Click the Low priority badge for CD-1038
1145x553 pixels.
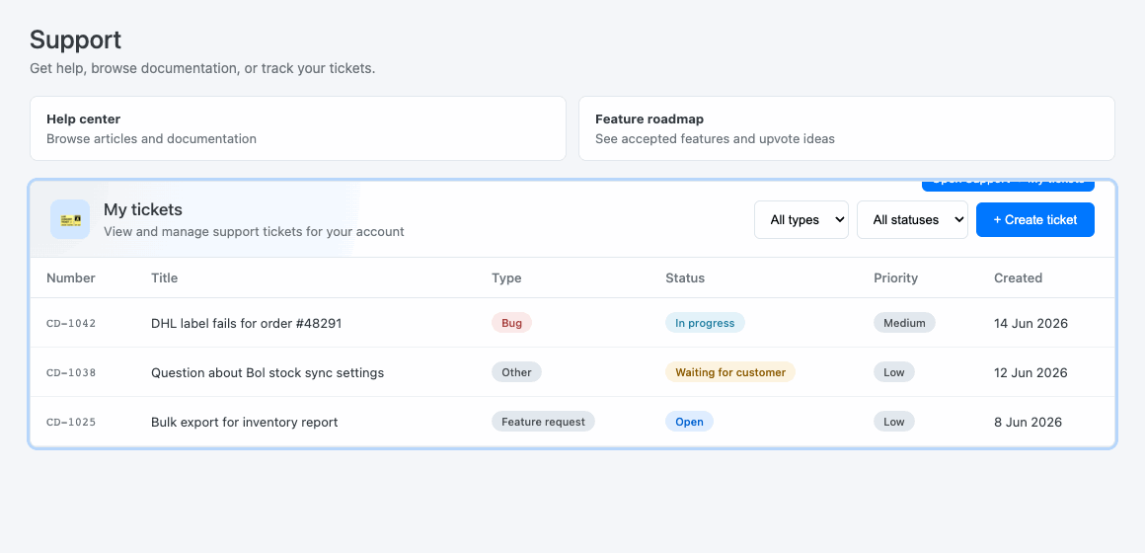point(894,372)
